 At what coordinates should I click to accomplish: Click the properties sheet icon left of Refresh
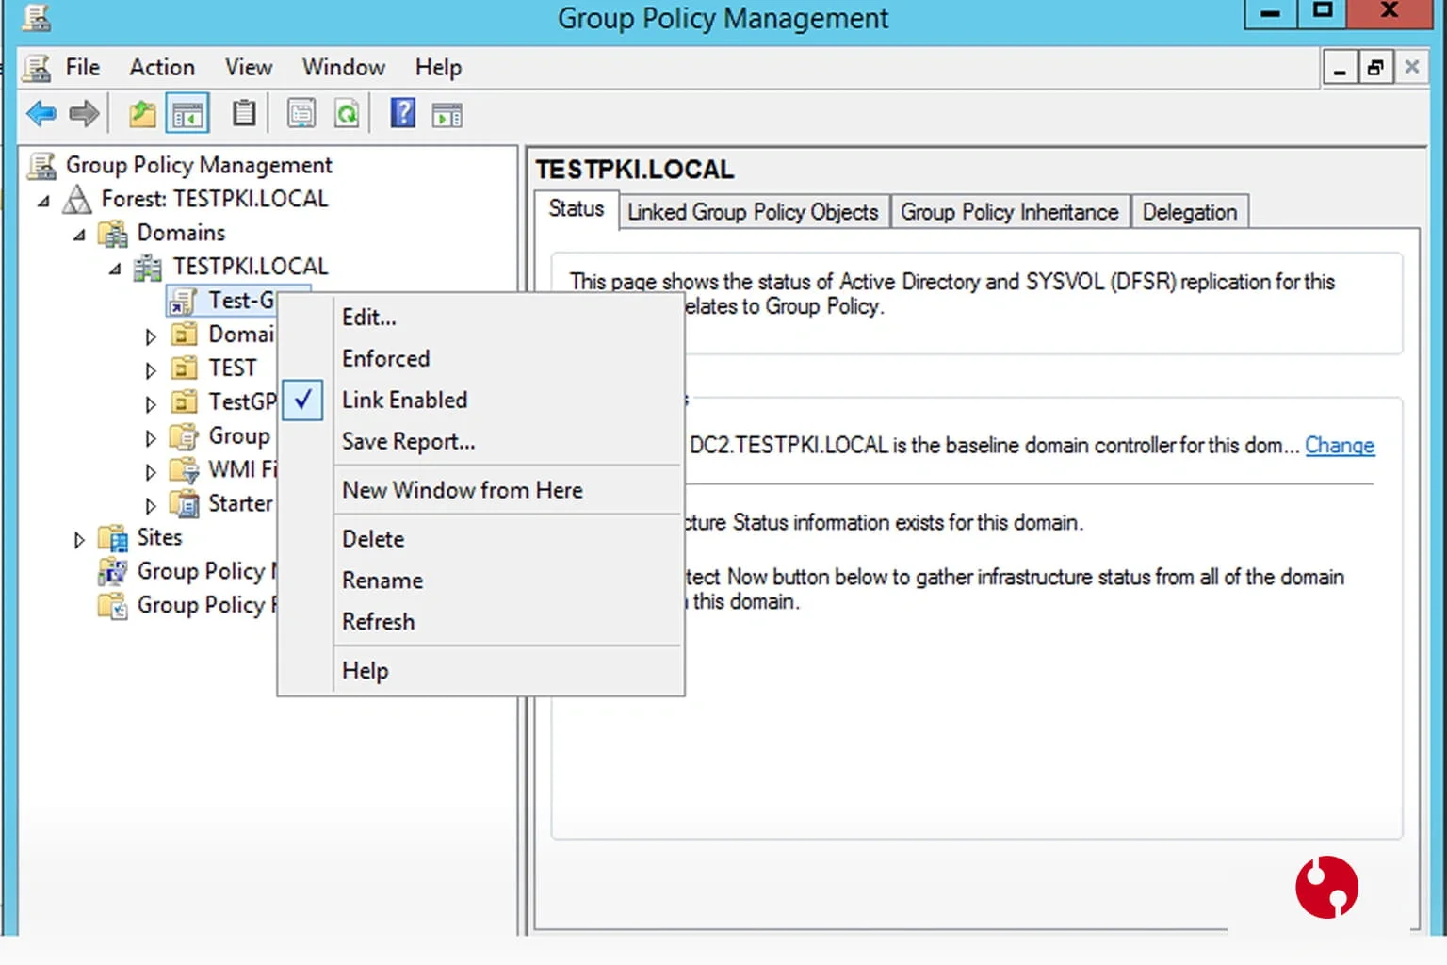(x=301, y=114)
